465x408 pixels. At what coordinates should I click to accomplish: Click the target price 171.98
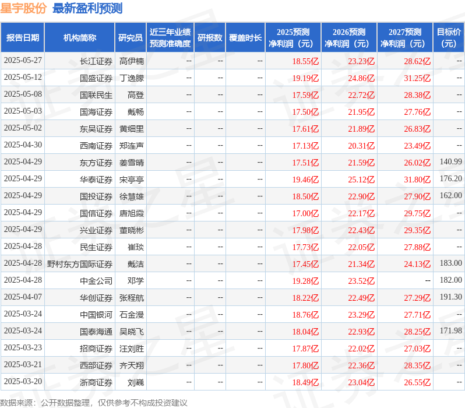point(451,331)
